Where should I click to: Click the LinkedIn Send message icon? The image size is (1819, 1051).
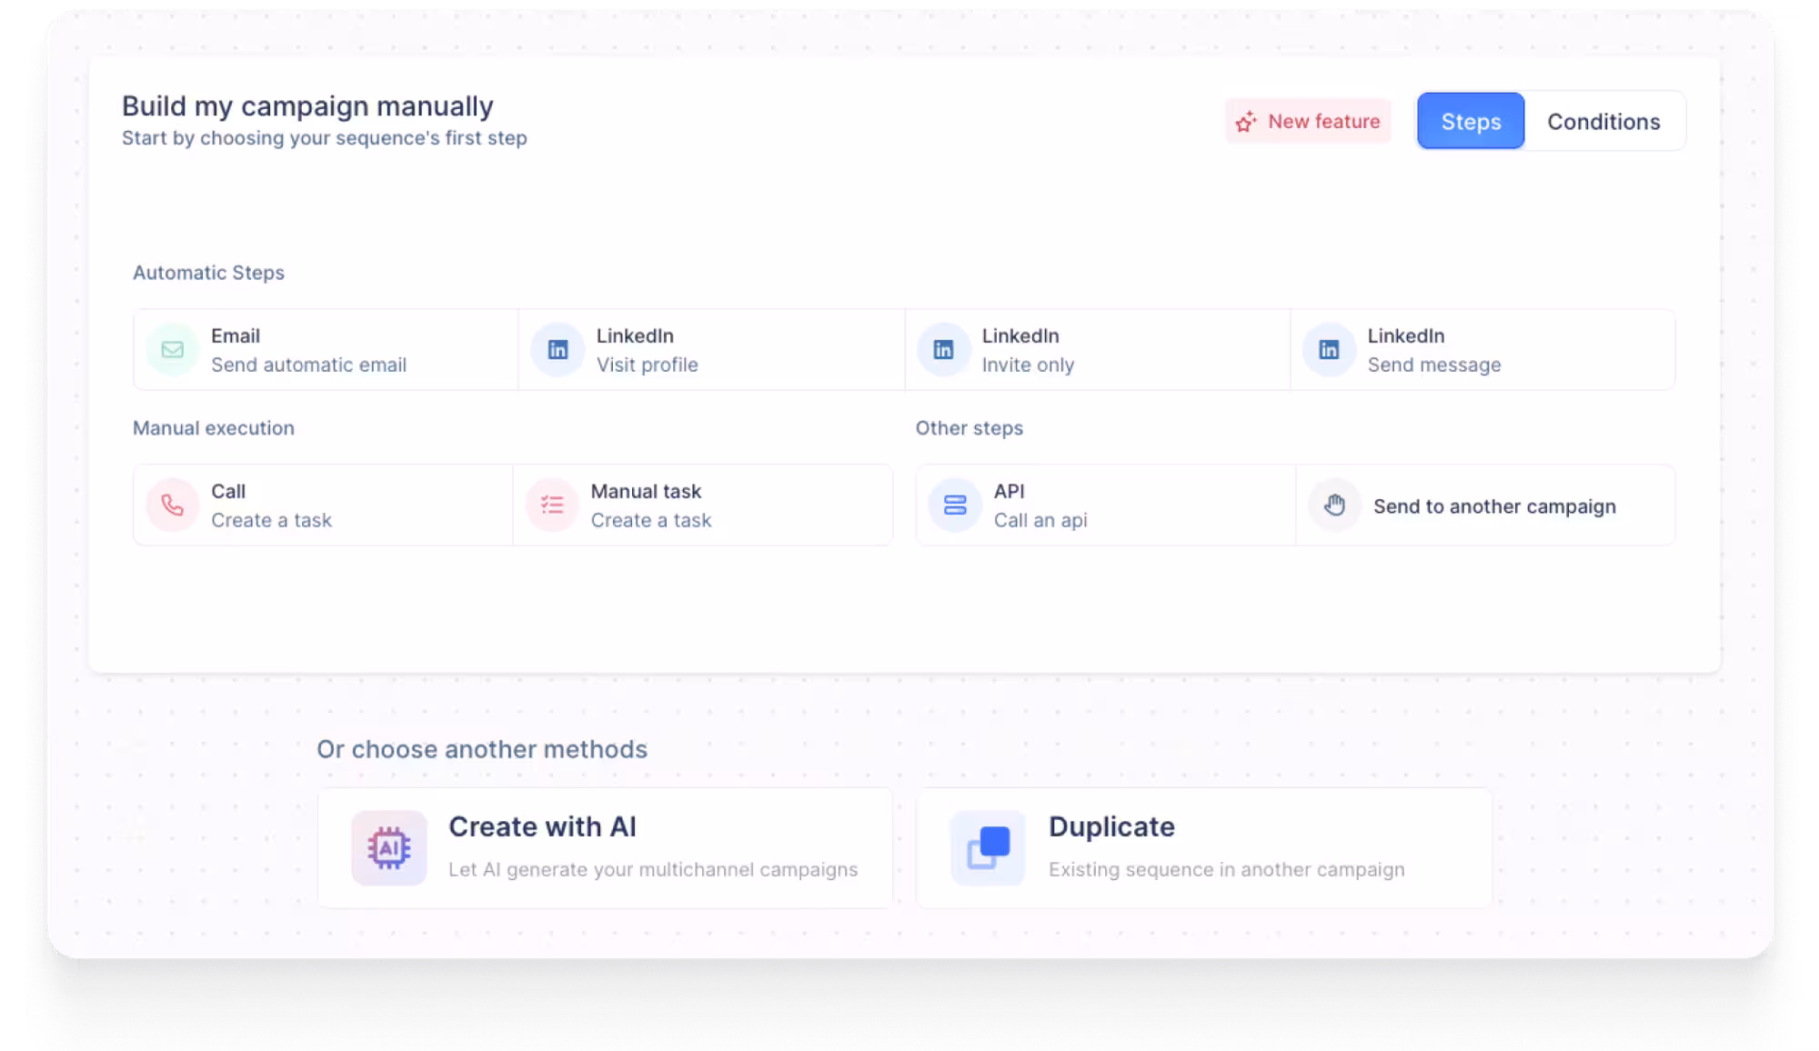tap(1329, 350)
